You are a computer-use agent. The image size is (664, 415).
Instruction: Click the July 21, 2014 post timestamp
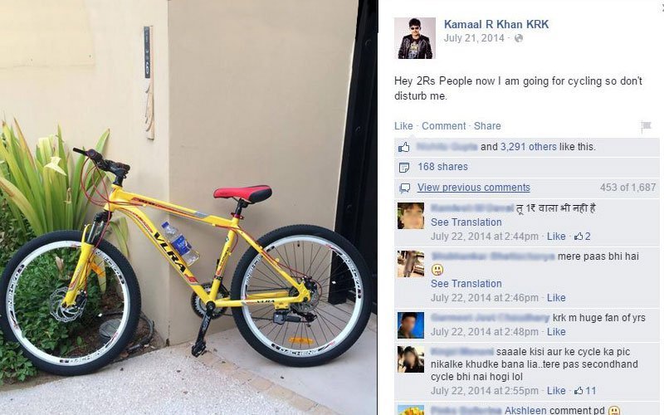(x=474, y=38)
